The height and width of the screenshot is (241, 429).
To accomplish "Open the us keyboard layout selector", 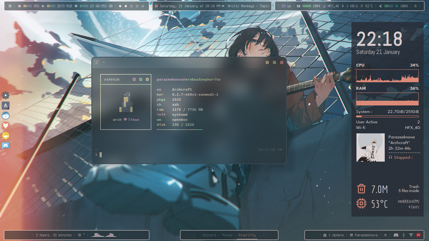I will pyautogui.click(x=286, y=6).
